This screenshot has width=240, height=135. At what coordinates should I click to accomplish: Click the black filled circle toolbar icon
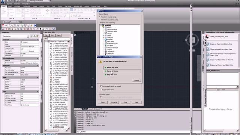click(x=40, y=29)
